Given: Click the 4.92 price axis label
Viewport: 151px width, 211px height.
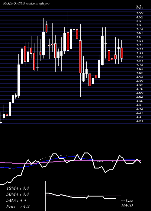Looking at the screenshot, I should 140,17.
